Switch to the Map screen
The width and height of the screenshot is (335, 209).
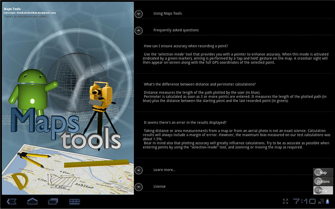(x=323, y=172)
